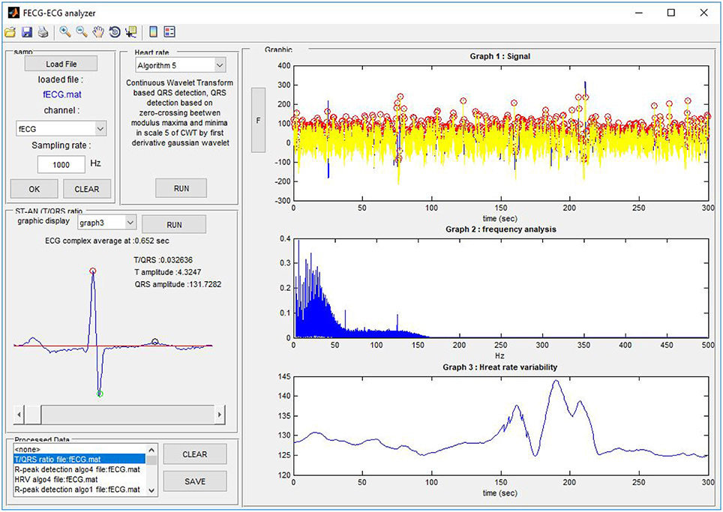Click the thumb of the ECG complex slider
Image resolution: width=723 pixels, height=512 pixels.
pos(33,415)
